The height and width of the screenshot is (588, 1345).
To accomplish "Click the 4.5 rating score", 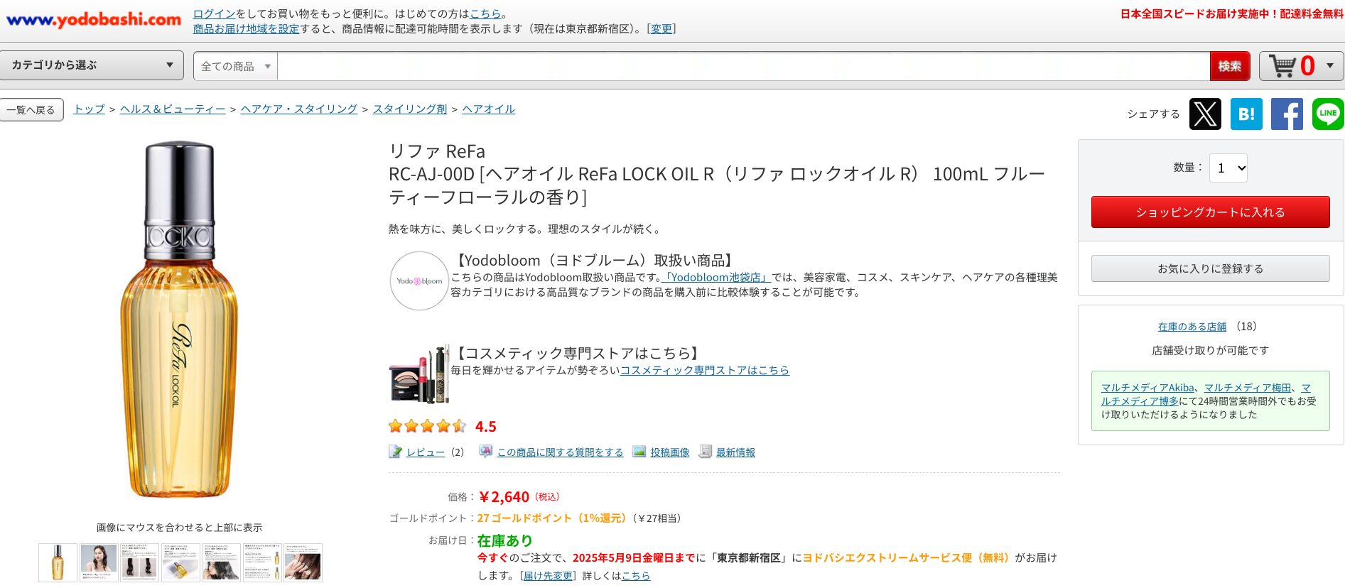I will [x=486, y=427].
